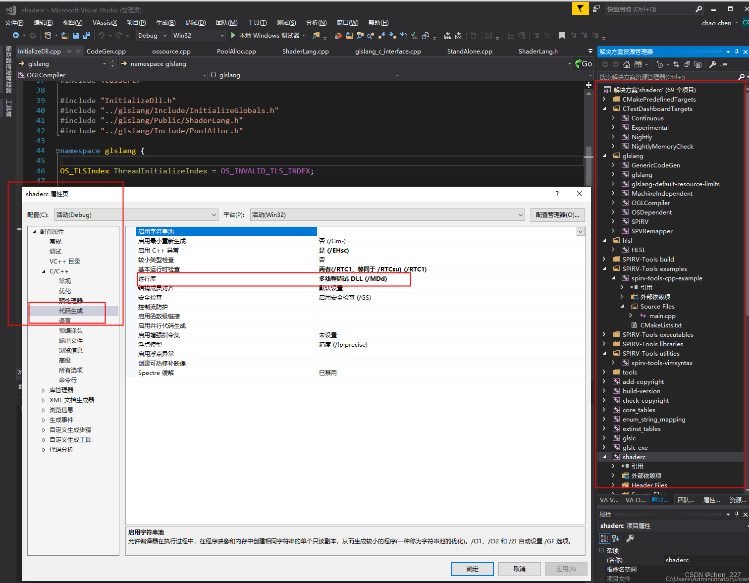Click the Undo toolbar icon
749x583 pixels.
coord(102,36)
